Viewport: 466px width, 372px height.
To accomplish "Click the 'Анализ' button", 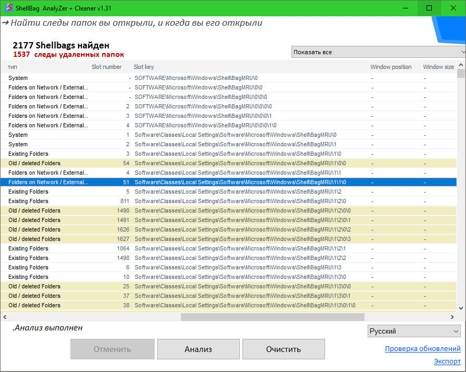I will point(198,349).
